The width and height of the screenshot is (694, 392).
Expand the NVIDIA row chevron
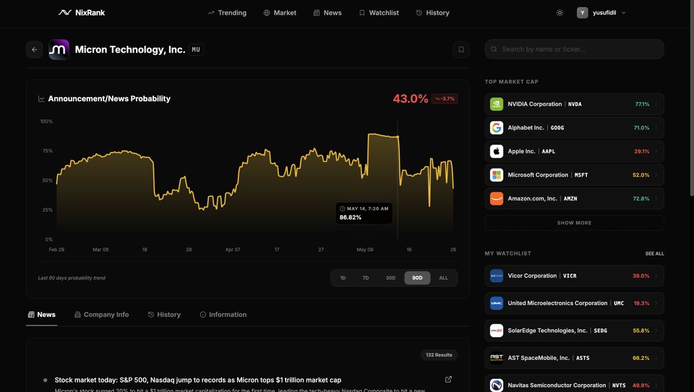[x=656, y=104]
